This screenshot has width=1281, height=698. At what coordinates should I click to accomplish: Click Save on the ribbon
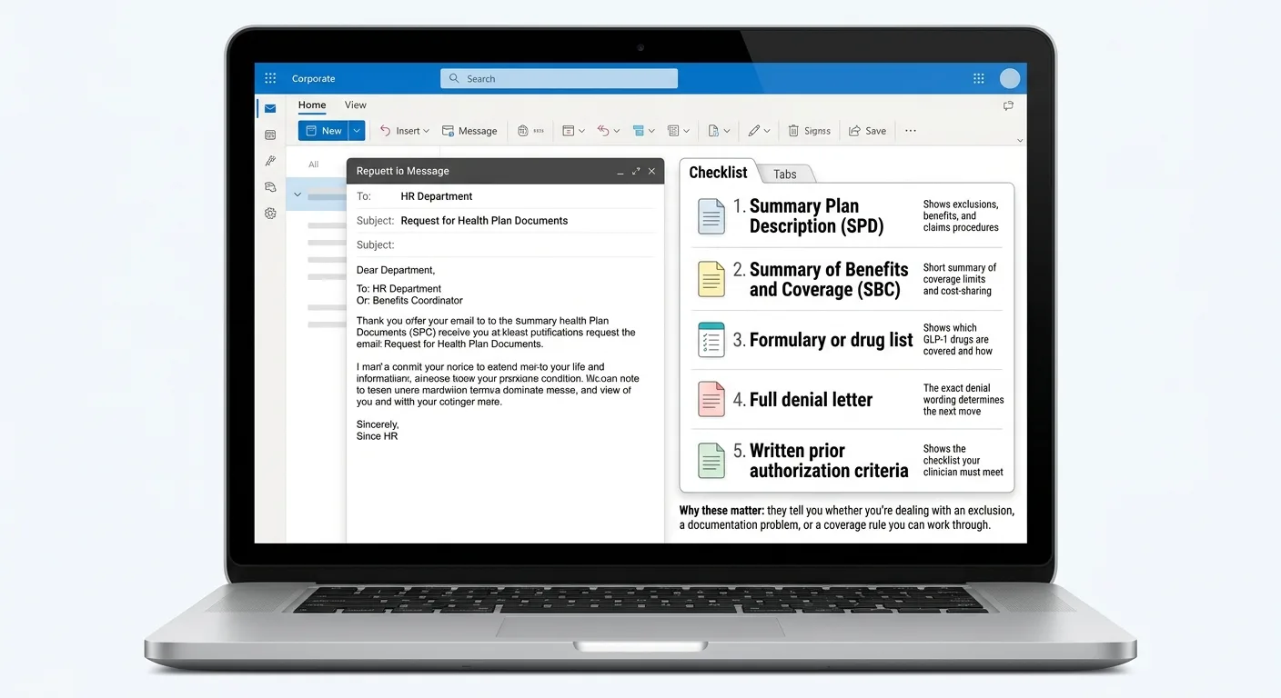click(866, 130)
